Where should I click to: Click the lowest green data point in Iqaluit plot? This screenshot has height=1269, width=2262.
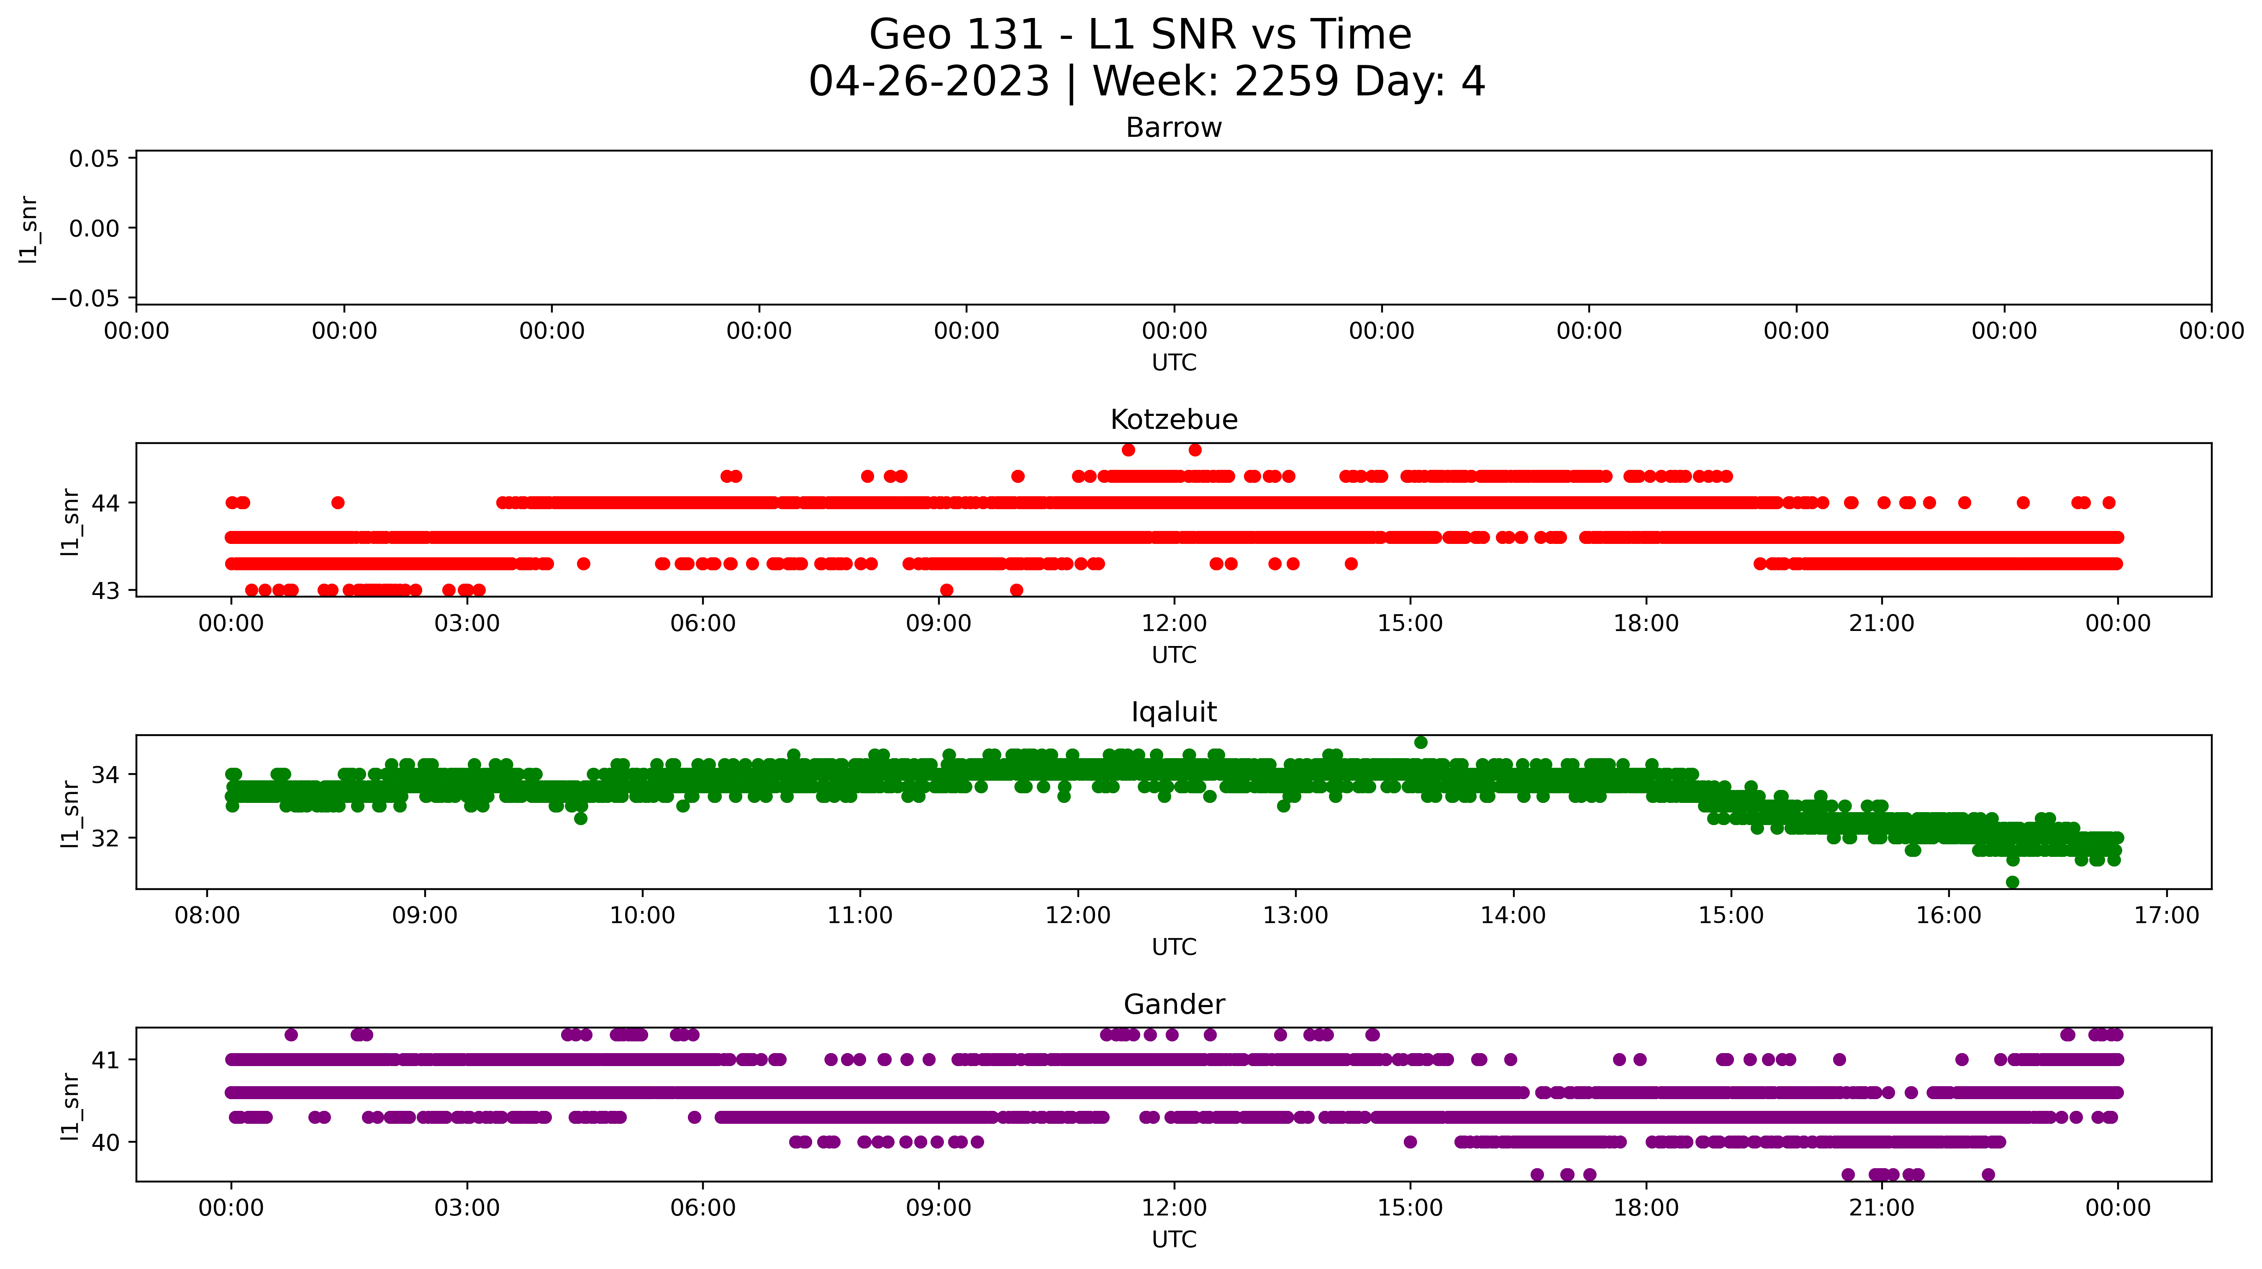2013,882
